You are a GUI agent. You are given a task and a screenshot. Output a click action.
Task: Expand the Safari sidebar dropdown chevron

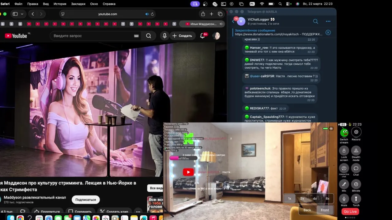click(22, 14)
